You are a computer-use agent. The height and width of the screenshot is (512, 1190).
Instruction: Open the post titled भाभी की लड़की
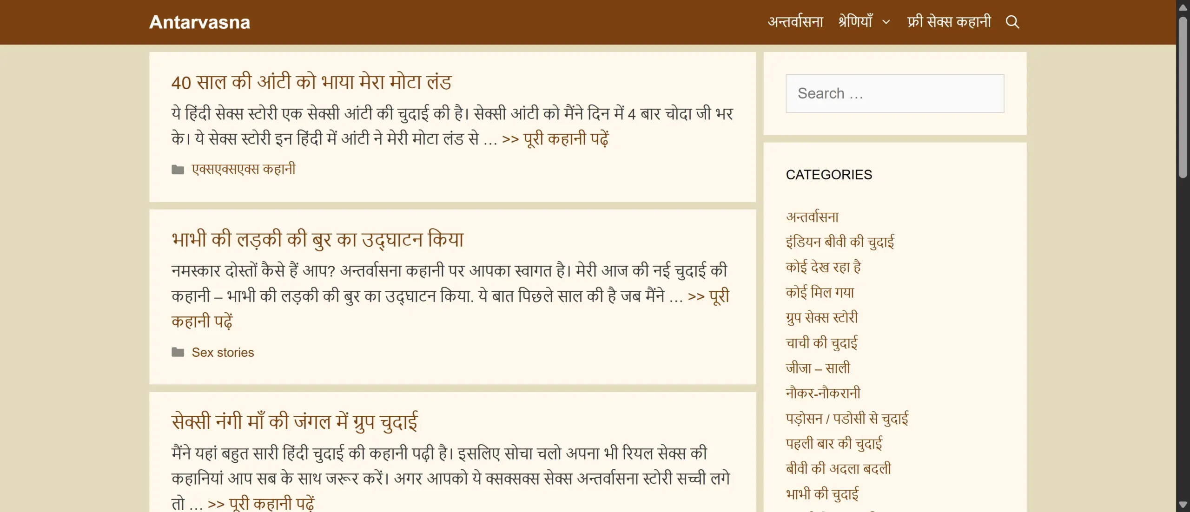[x=317, y=239]
